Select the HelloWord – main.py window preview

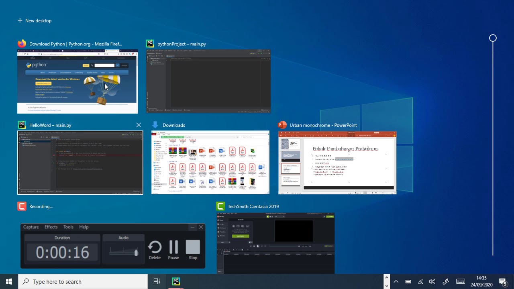80,163
